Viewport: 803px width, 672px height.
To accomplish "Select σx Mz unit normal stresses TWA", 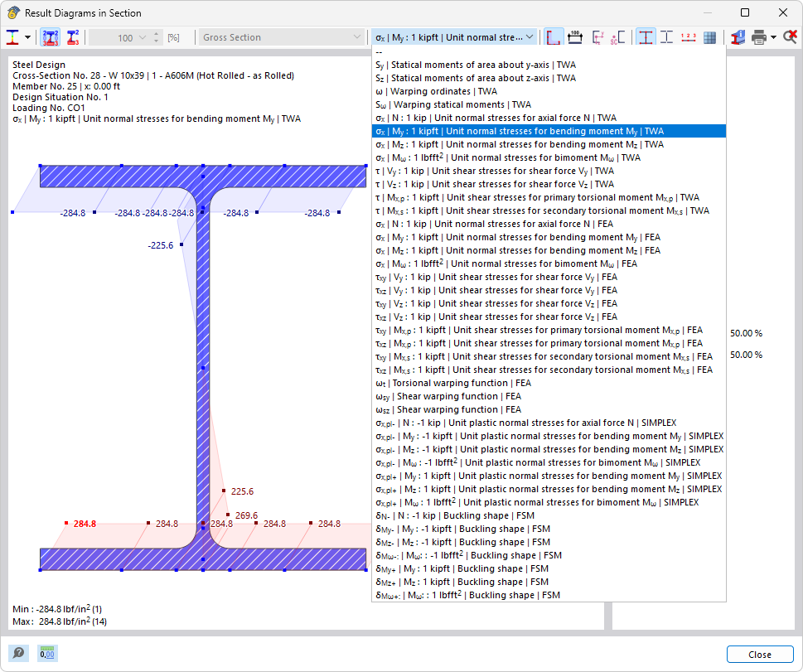I will point(549,144).
